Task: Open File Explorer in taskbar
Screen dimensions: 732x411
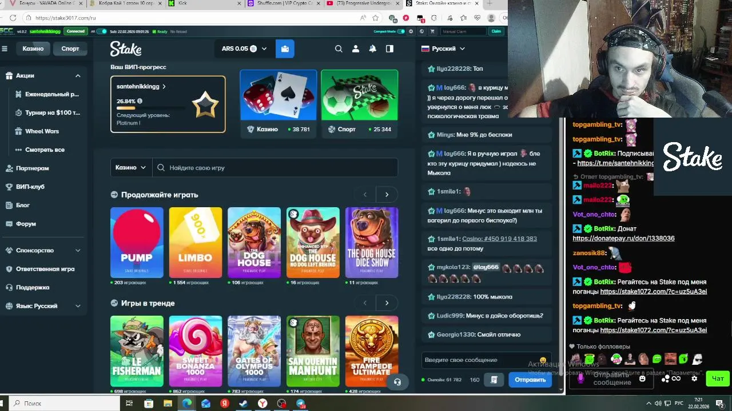Action: [x=168, y=403]
